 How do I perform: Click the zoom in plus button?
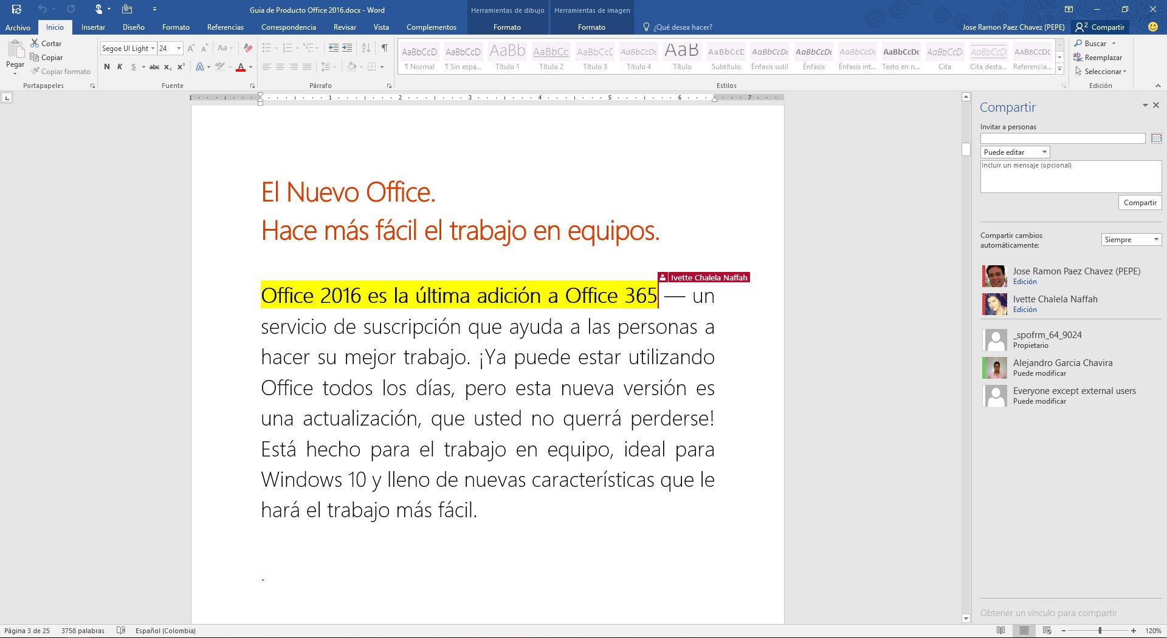[x=1134, y=631]
